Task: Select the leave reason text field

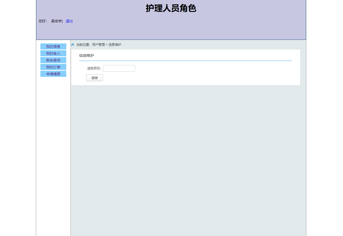Action: point(119,68)
